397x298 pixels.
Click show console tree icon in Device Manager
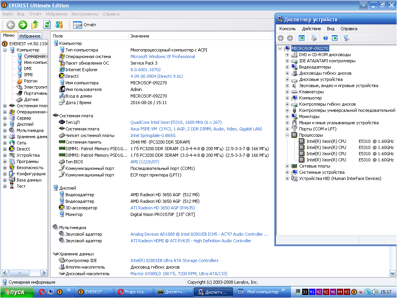[x=301, y=38]
